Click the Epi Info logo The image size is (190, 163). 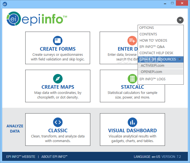[37, 19]
